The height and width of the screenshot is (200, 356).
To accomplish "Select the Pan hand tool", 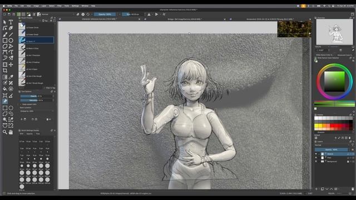I will pyautogui.click(x=11, y=132).
